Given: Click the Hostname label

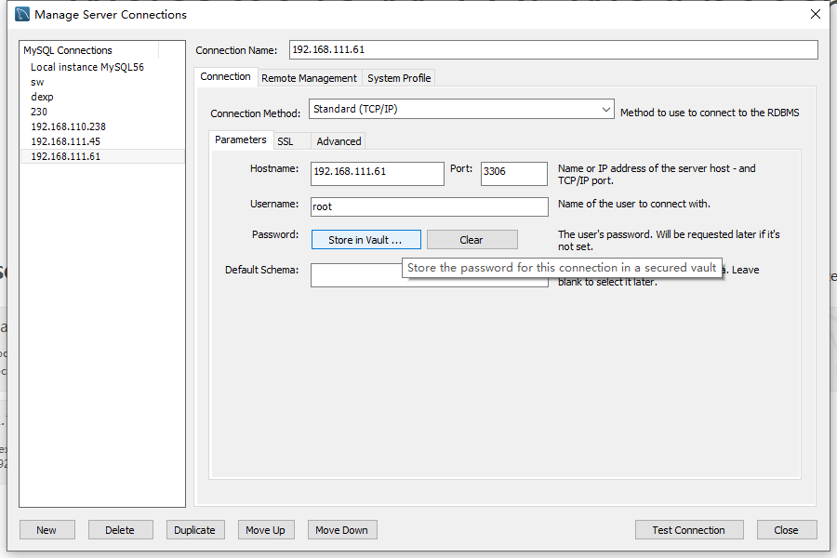Looking at the screenshot, I should point(273,168).
